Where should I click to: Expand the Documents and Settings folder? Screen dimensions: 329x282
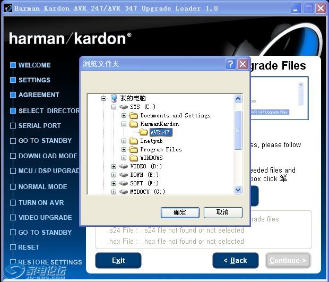tap(124, 115)
